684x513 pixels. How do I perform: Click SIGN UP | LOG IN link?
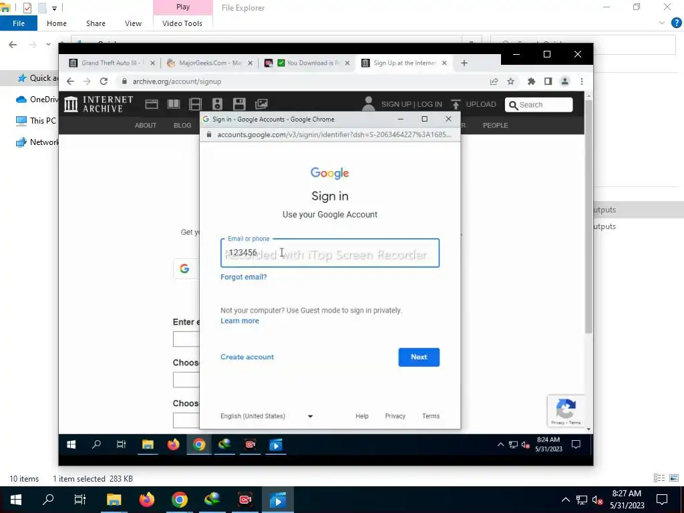(411, 104)
